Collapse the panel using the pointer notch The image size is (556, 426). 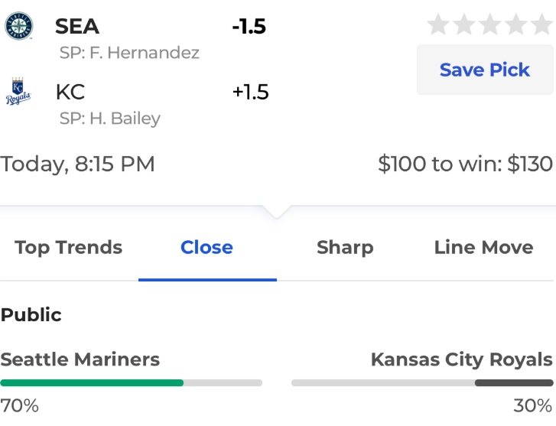click(x=277, y=211)
